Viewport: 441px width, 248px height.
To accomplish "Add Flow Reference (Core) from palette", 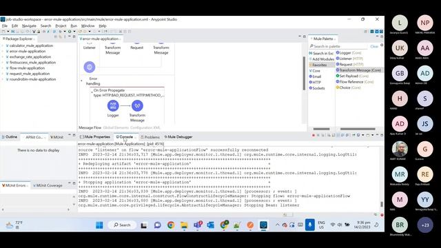I will click(355, 82).
